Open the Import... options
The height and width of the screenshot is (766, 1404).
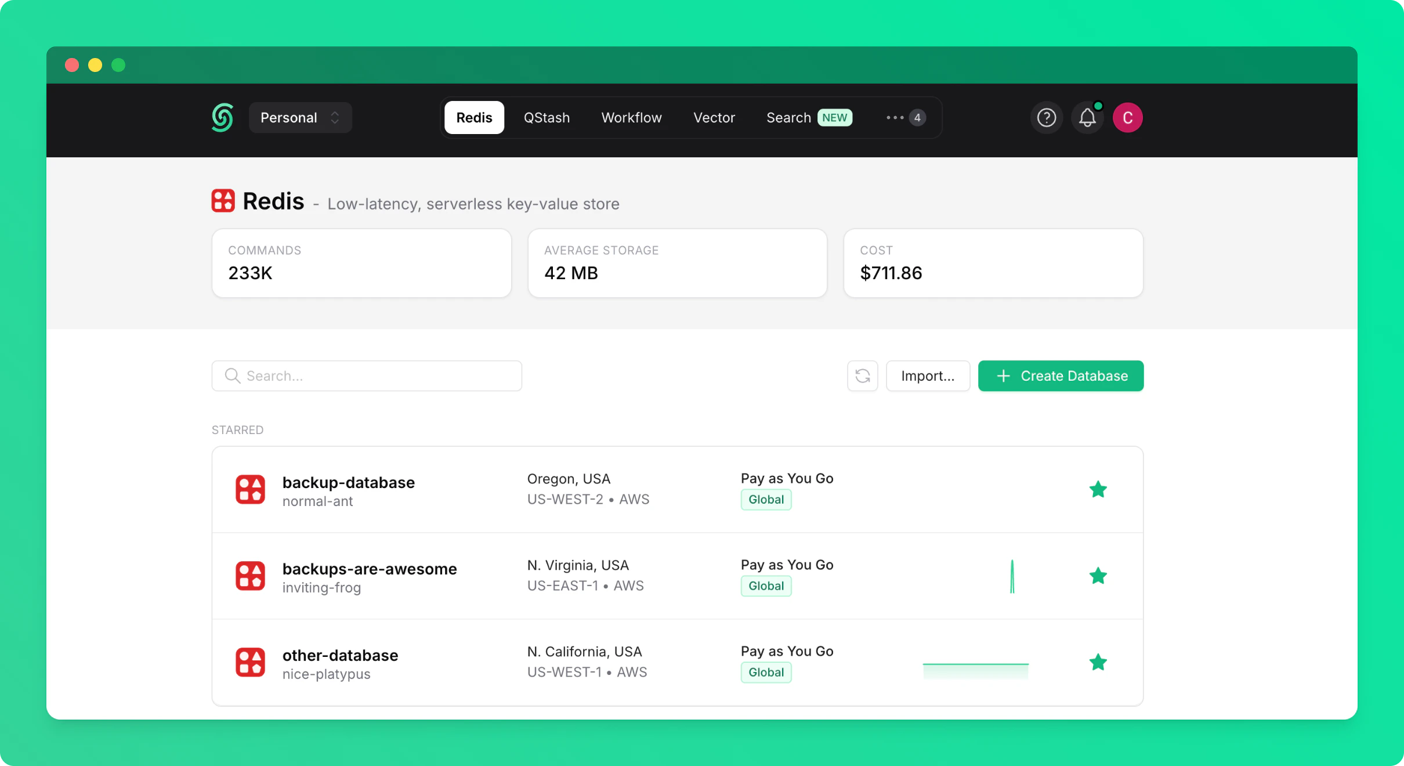click(x=927, y=376)
